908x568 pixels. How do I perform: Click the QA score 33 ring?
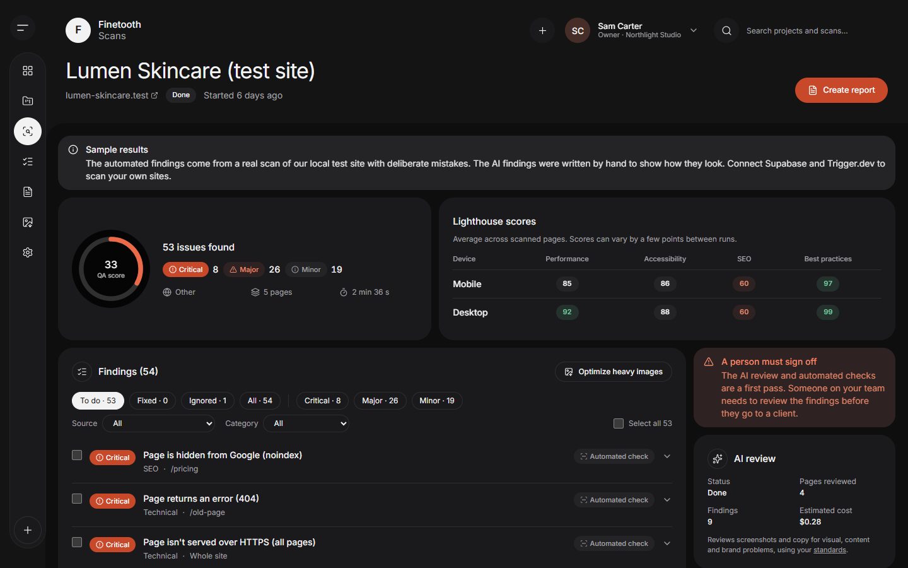(111, 269)
